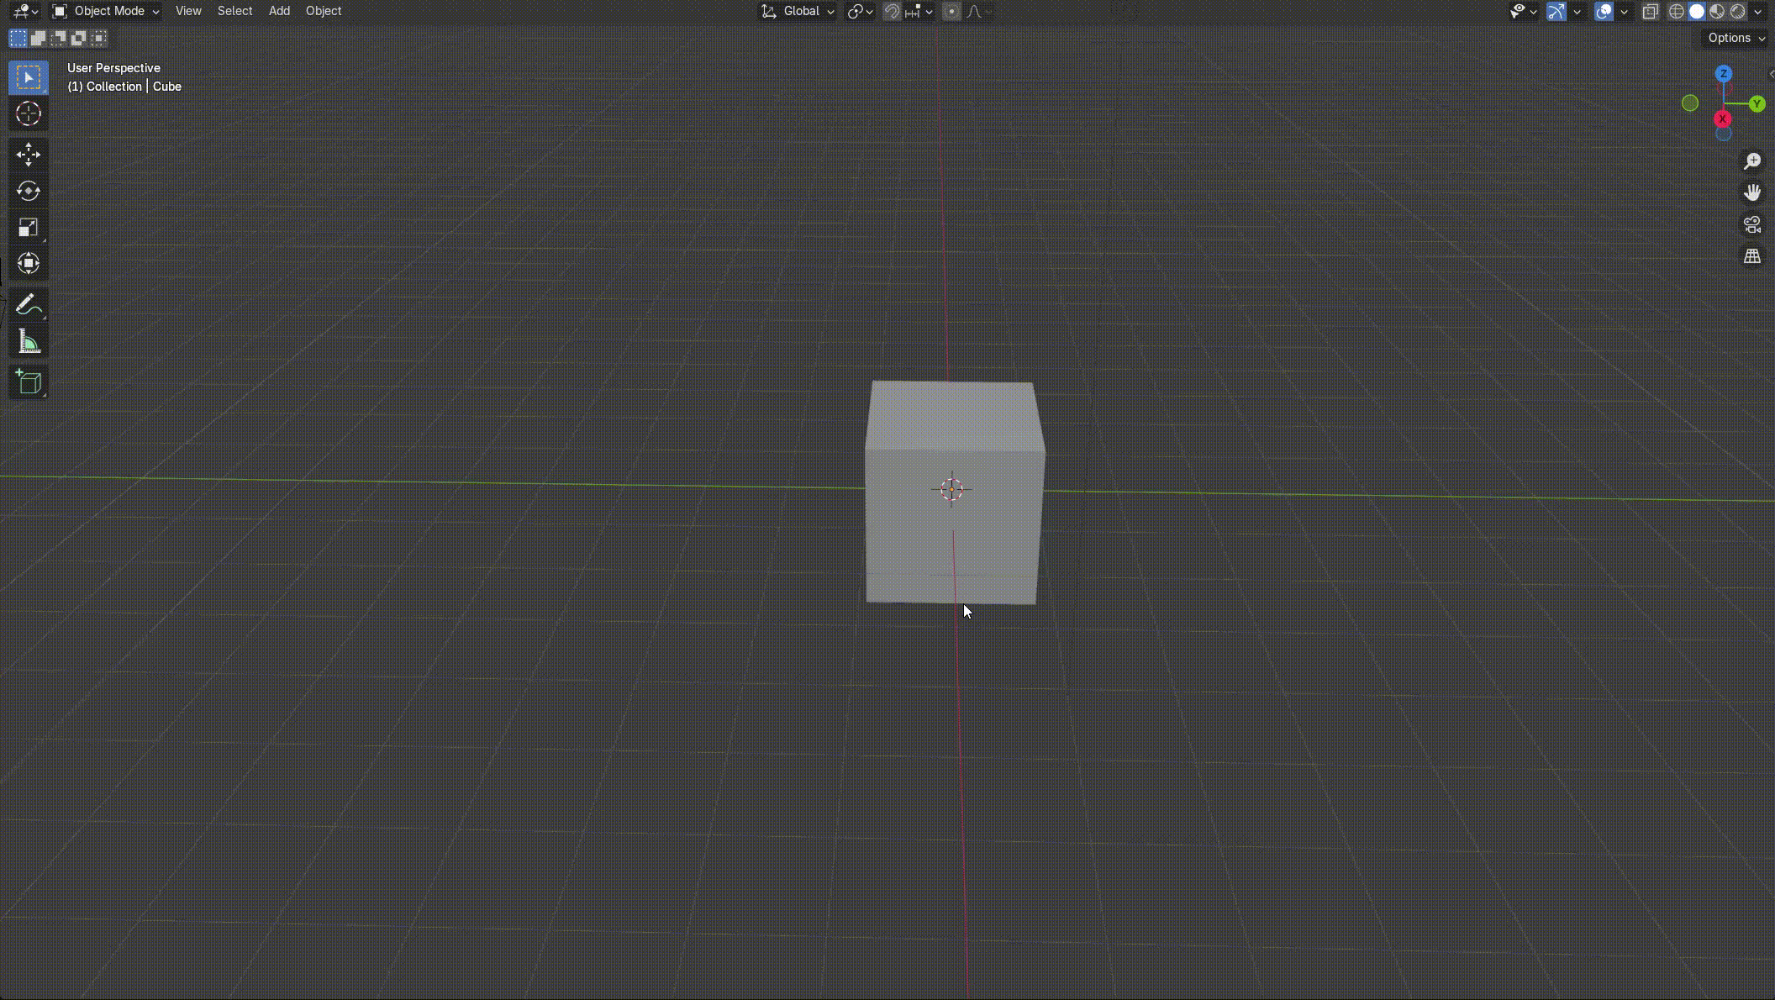Toggle camera view icon
Screen dimensions: 1775x1000
click(x=1752, y=224)
